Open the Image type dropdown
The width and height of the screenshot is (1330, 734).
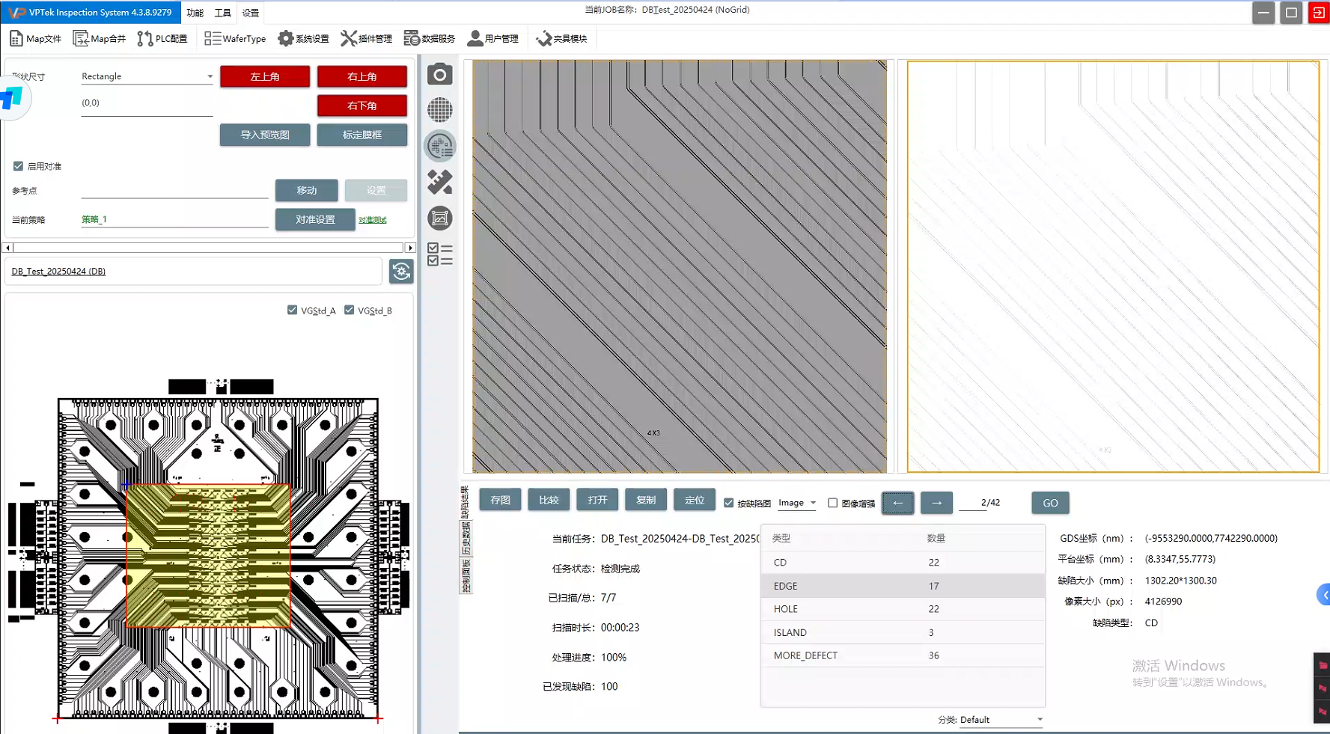(x=796, y=503)
